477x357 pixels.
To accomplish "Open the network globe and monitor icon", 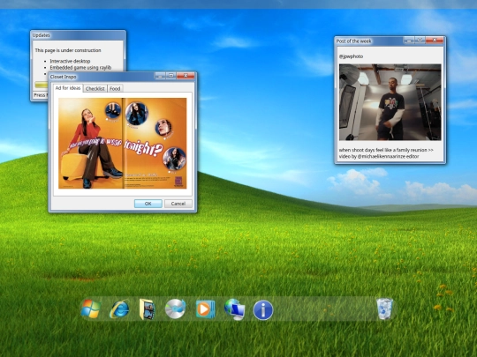I will (235, 309).
